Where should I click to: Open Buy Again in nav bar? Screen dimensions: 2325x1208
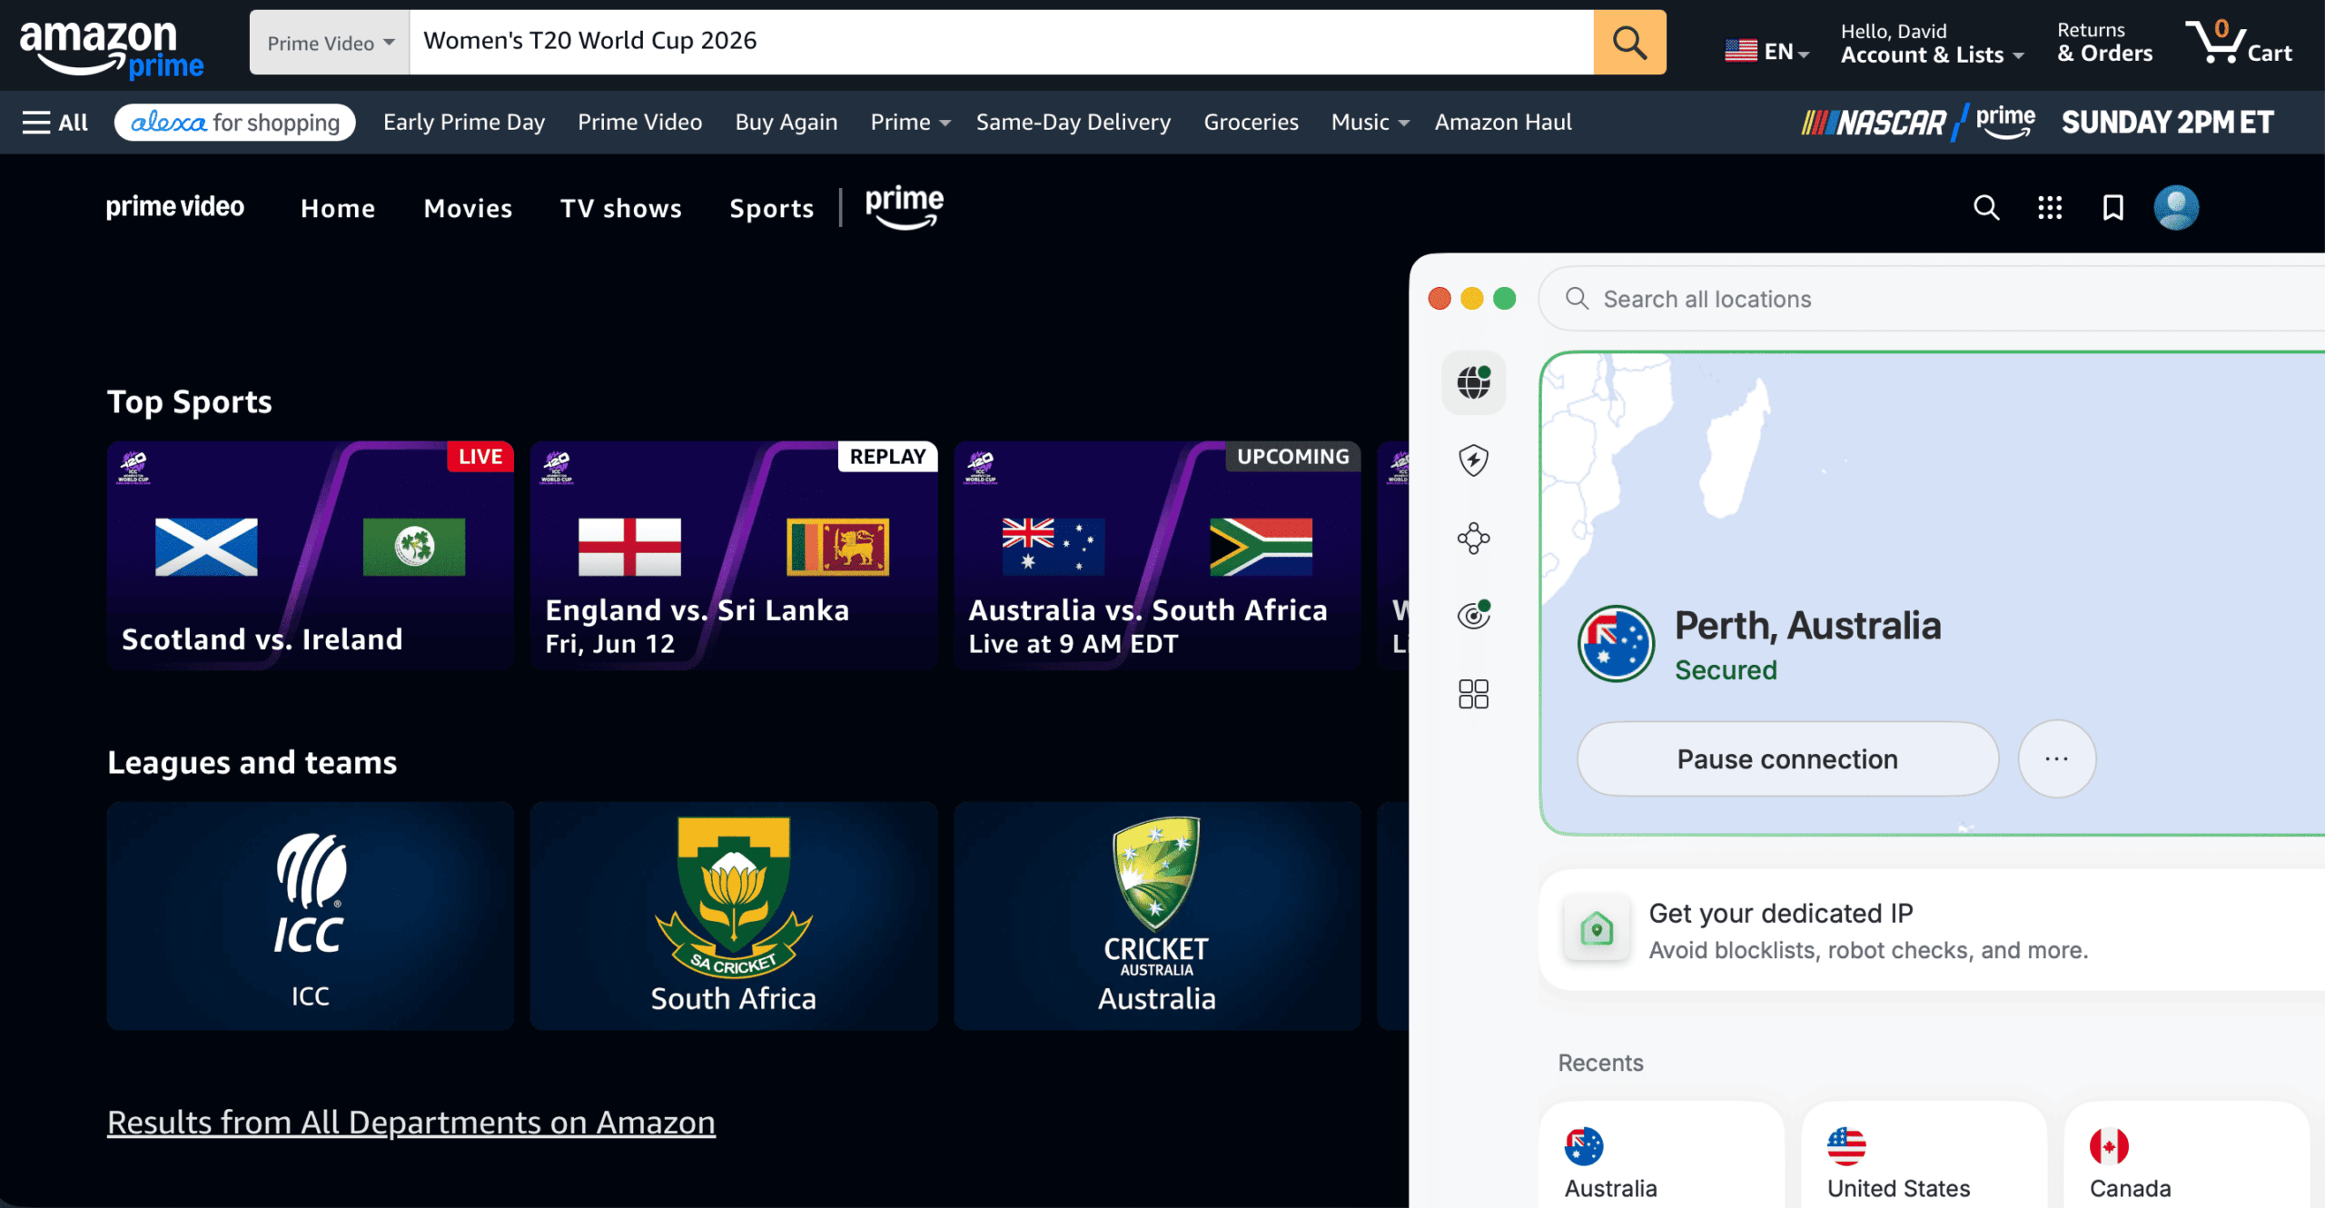(x=786, y=122)
